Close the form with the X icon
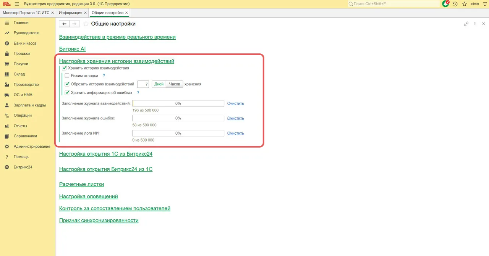The width and height of the screenshot is (489, 256). point(484,24)
